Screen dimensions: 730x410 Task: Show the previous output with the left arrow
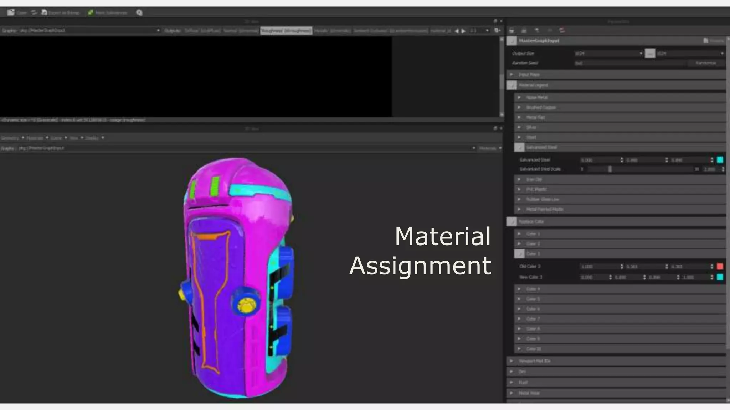pos(457,31)
